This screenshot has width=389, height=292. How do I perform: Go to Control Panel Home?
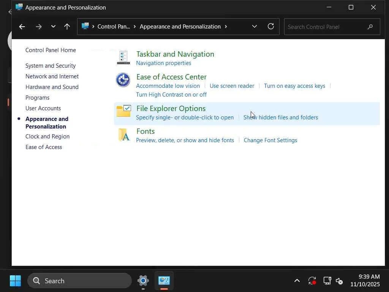pos(51,50)
